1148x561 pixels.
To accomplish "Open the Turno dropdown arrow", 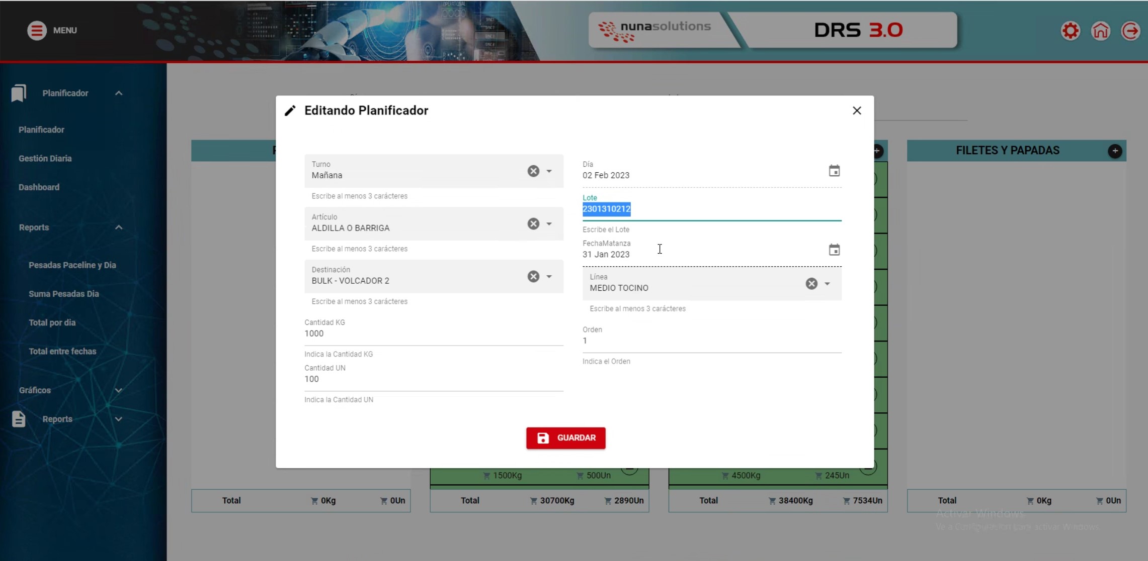I will point(549,171).
